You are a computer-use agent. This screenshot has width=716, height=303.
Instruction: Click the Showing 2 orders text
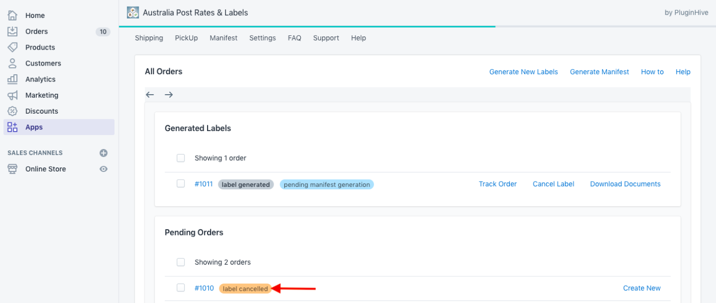(222, 262)
